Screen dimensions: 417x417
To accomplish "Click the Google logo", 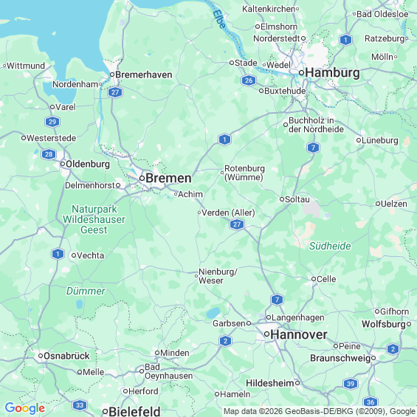I will coord(25,408).
